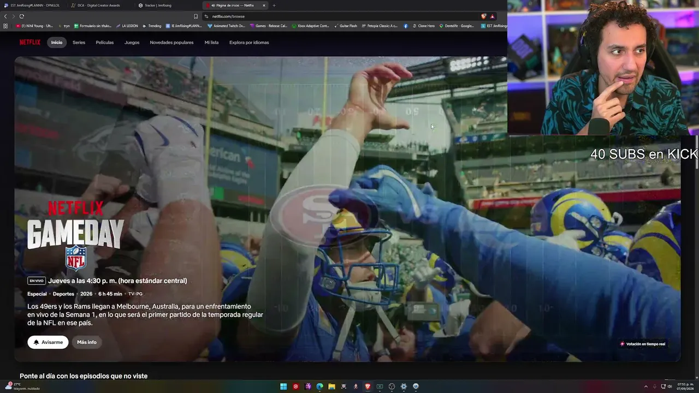Open the Windows Start menu
The image size is (699, 393).
pyautogui.click(x=283, y=386)
